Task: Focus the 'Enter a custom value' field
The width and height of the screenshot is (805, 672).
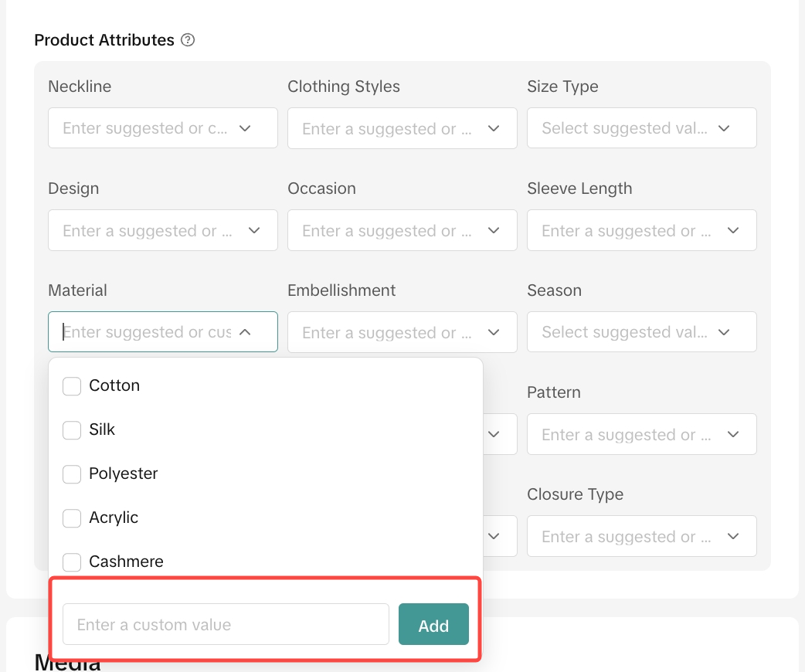Action: (226, 625)
